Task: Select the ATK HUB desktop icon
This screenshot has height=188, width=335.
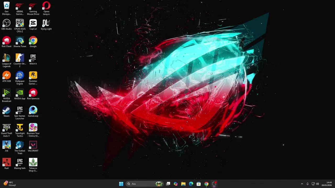Action: tap(7, 77)
